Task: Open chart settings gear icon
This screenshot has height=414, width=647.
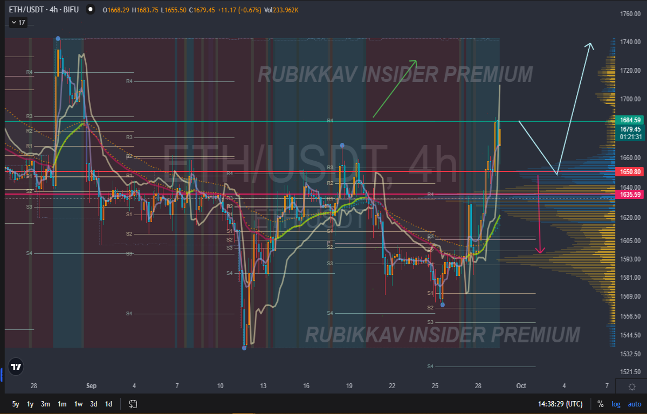Action: (631, 387)
